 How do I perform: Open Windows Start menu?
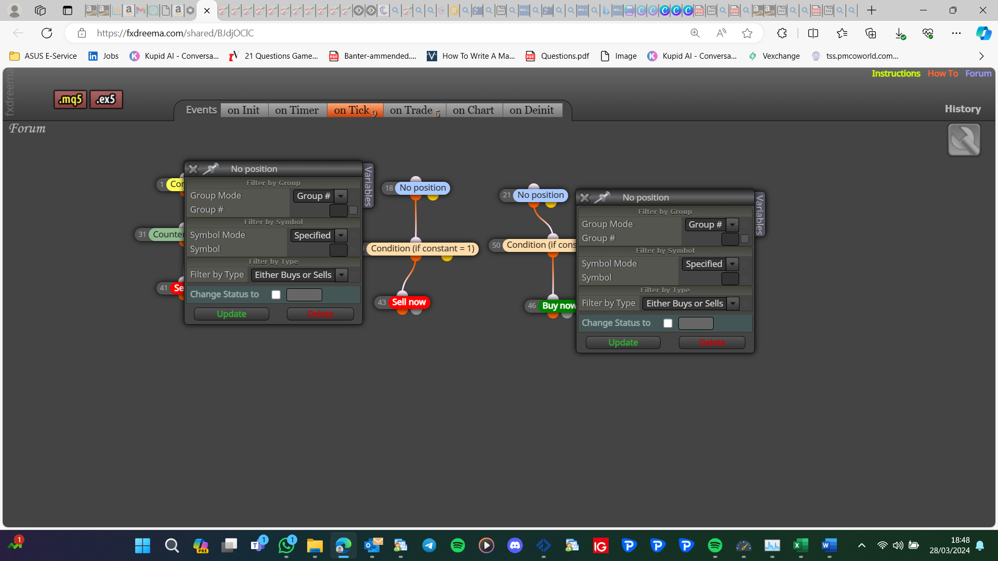(142, 545)
